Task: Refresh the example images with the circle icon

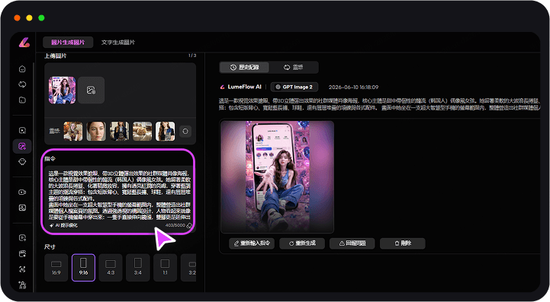Action: (185, 132)
